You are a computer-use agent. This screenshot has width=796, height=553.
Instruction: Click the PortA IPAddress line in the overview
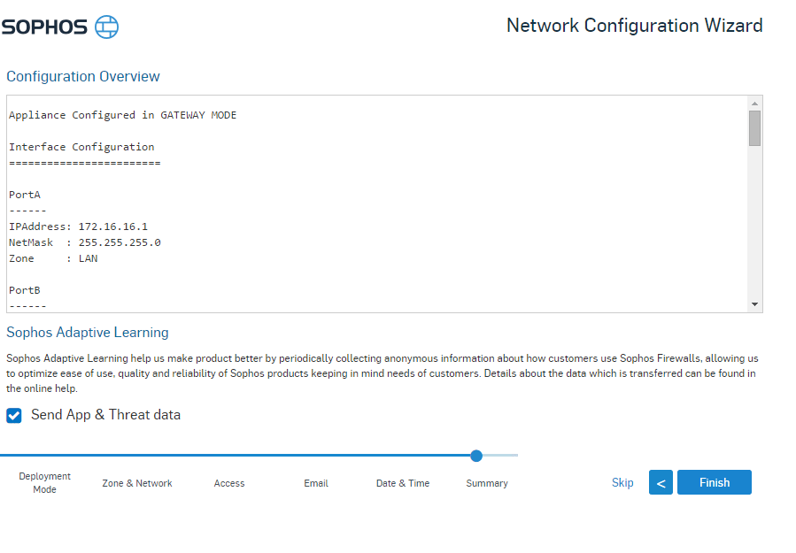click(x=78, y=227)
